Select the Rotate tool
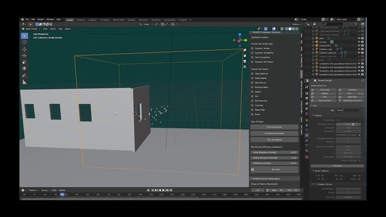Viewport: 386px width, 217px height. [x=24, y=55]
